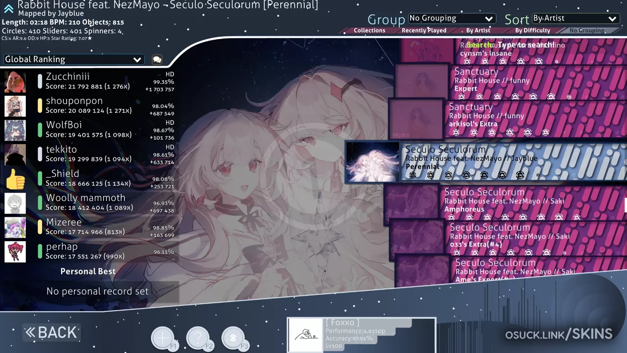This screenshot has height=353, width=627.
Task: Expand the Sort dropdown showing By Artist
Action: click(x=575, y=19)
